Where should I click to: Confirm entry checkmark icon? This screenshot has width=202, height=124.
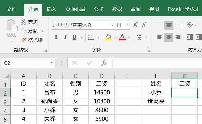click(x=89, y=63)
